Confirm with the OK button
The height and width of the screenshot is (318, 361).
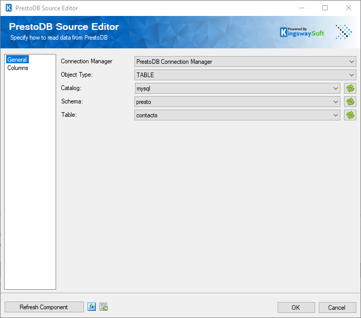pos(296,307)
